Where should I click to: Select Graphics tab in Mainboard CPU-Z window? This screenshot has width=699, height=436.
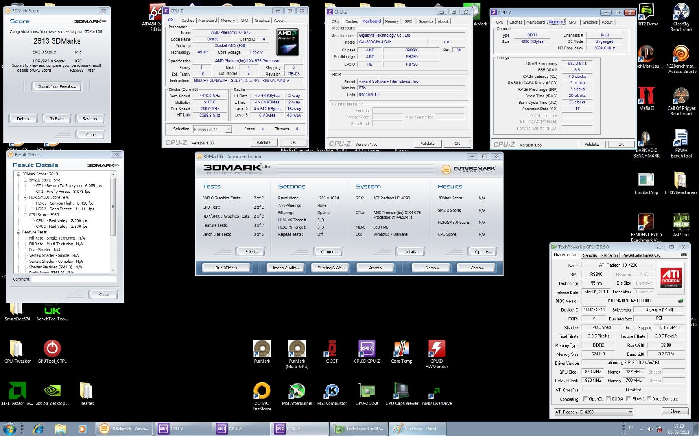tap(426, 21)
